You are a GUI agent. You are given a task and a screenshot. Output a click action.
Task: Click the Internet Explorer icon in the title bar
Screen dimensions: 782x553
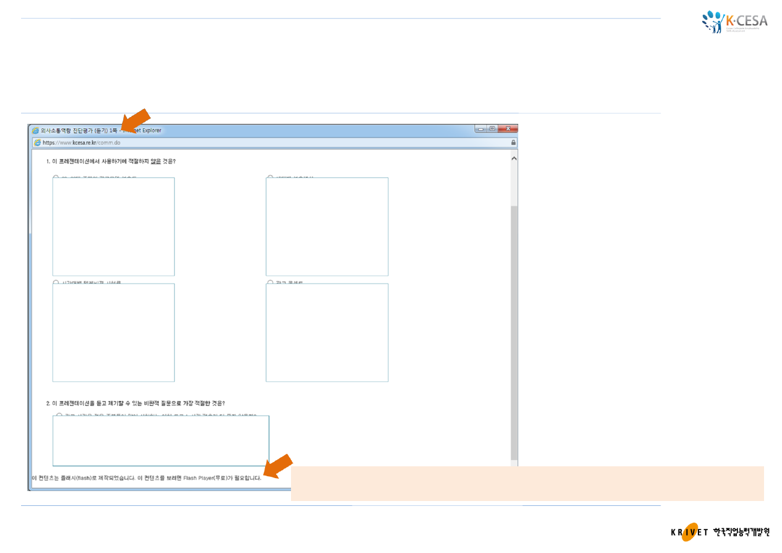click(36, 131)
